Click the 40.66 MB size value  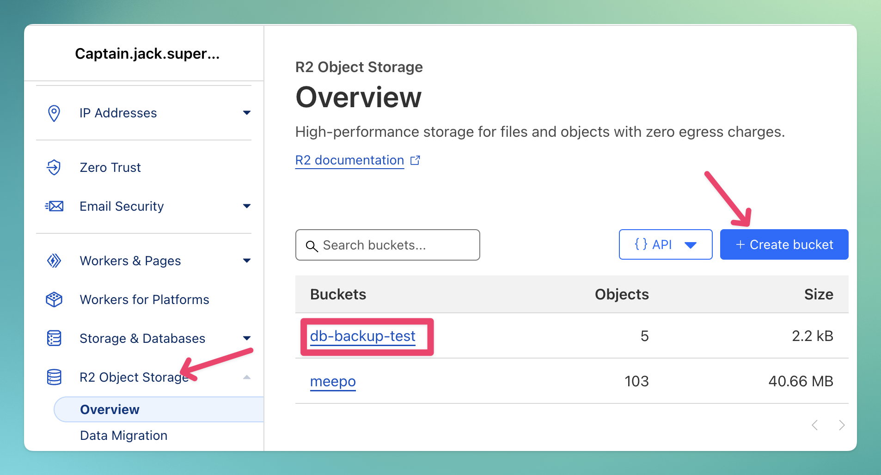pos(801,381)
